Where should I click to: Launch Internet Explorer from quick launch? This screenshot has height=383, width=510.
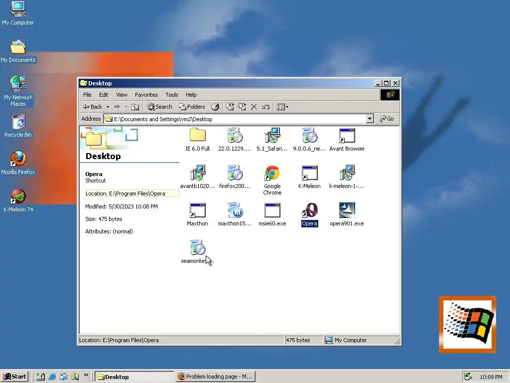(x=52, y=377)
